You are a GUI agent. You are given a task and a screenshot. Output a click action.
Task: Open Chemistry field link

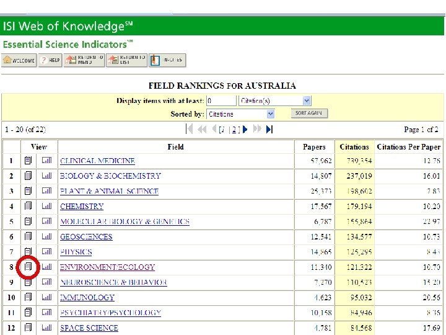[82, 206]
